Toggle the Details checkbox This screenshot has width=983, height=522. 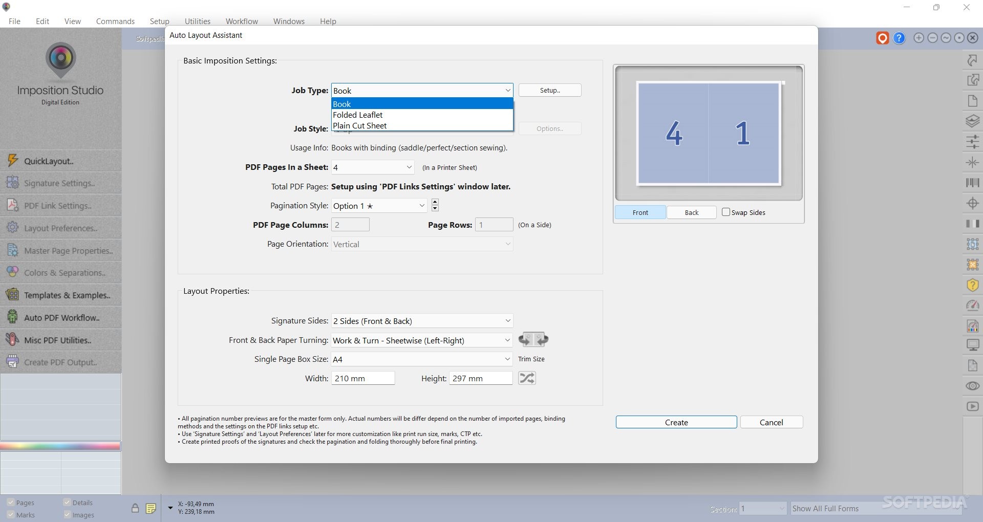(x=67, y=503)
